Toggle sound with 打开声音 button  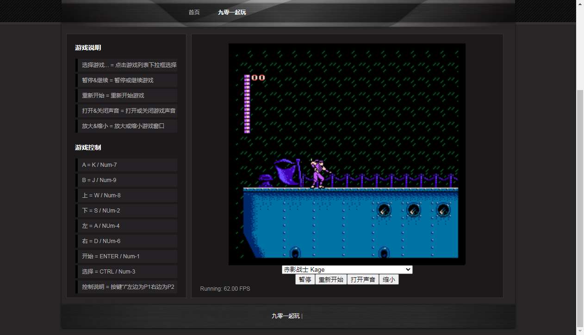pos(363,280)
